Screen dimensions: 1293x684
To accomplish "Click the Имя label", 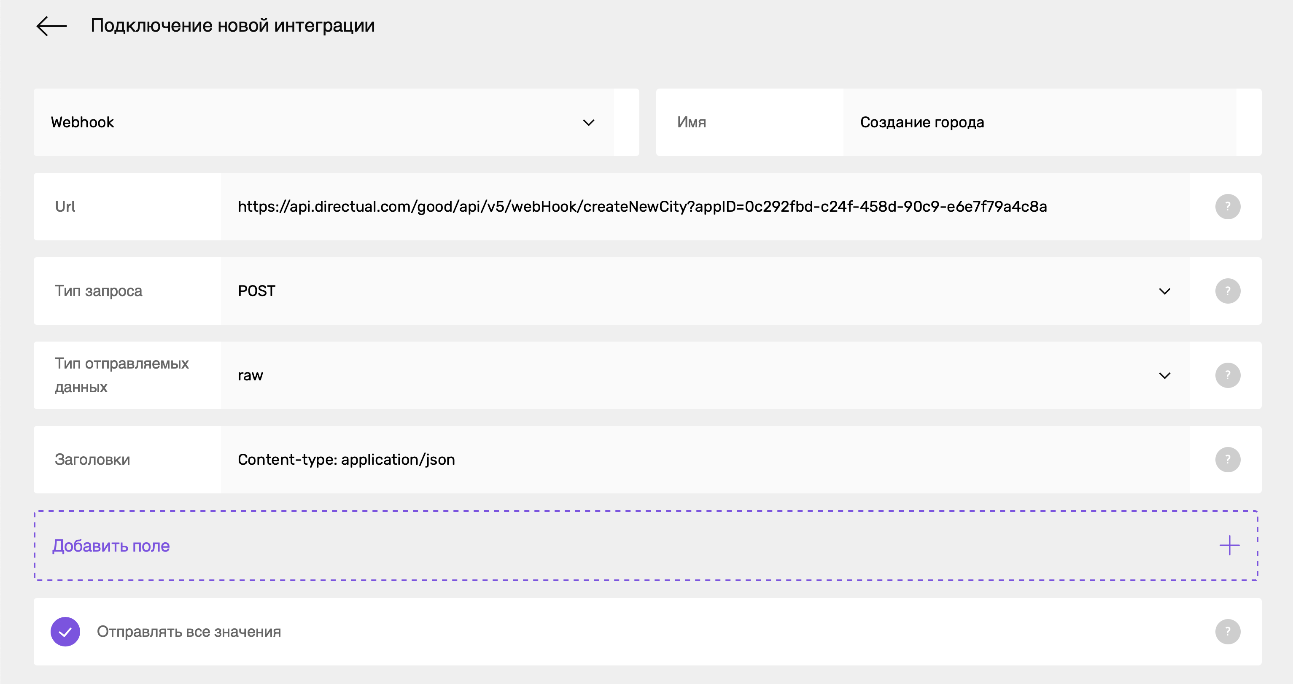I will point(691,122).
